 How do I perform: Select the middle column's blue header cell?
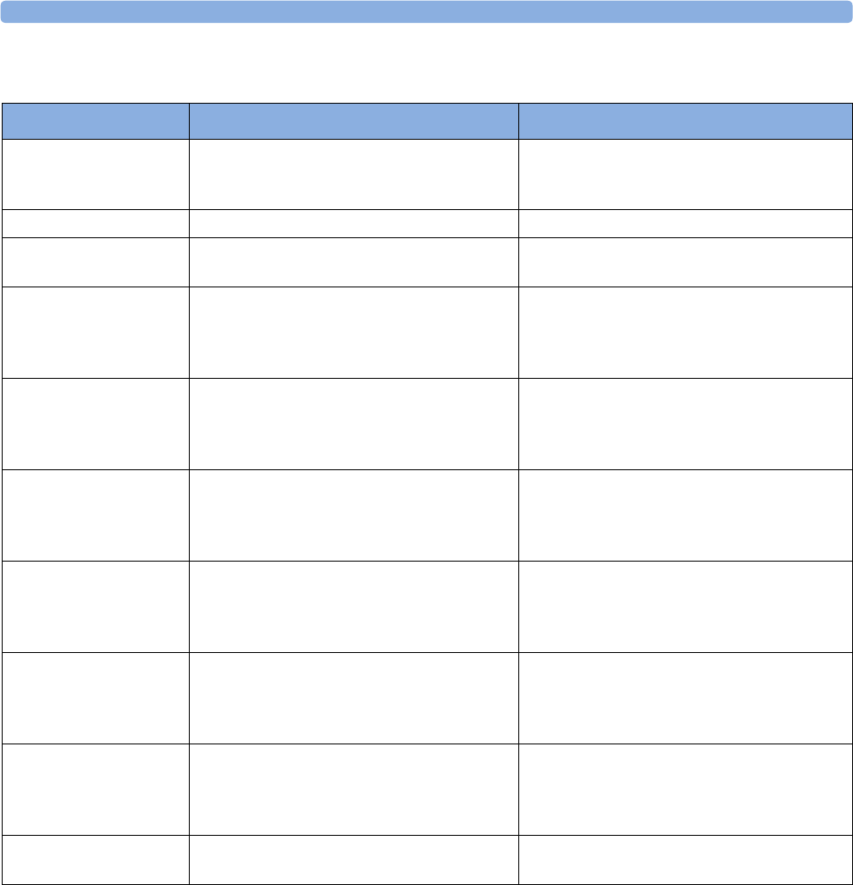click(354, 121)
